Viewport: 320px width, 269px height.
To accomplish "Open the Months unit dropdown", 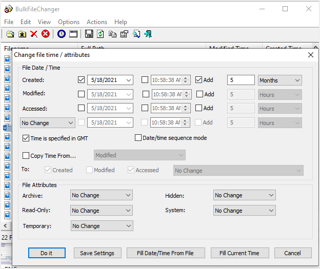I will tap(280, 80).
